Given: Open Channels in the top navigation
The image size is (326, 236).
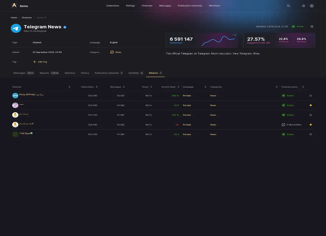Looking at the screenshot, I should click(x=147, y=6).
